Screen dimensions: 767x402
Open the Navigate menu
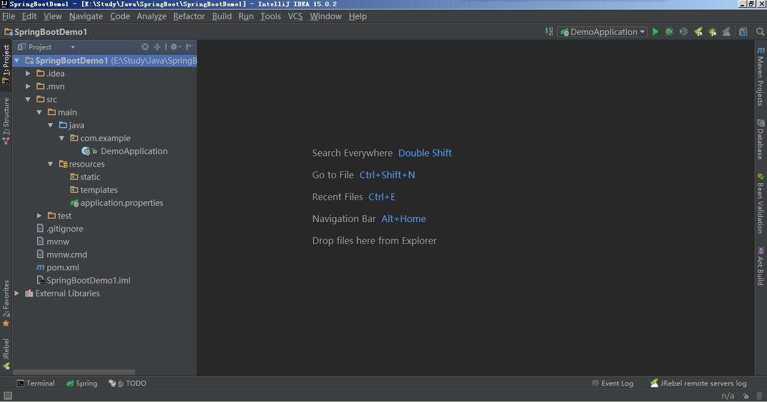click(86, 16)
